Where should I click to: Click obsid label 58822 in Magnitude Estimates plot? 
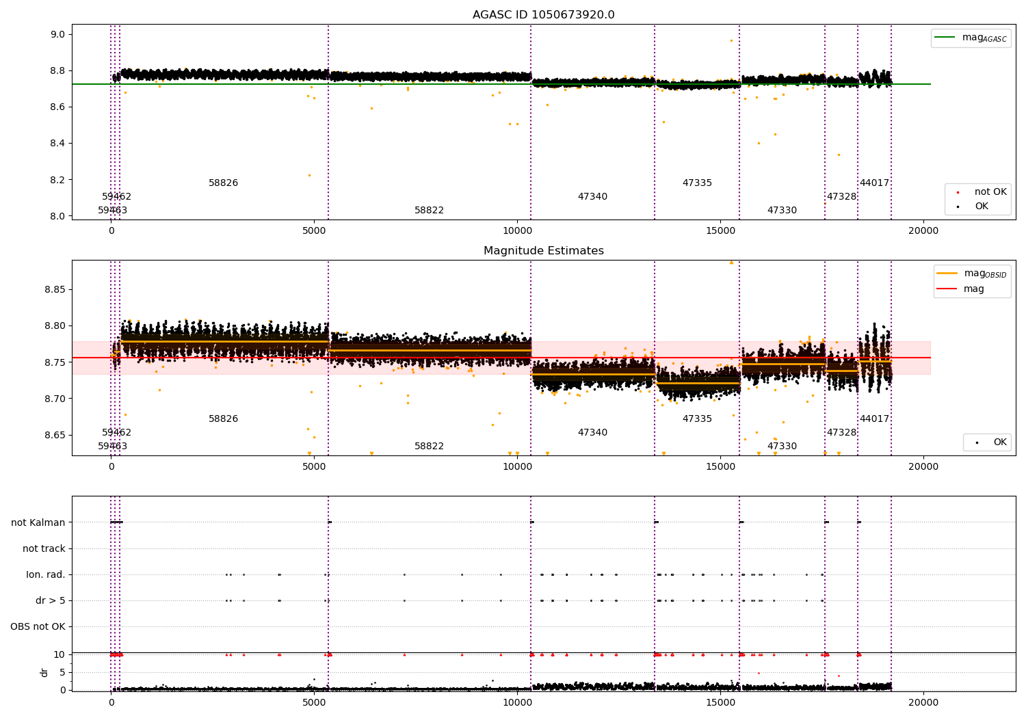[x=429, y=447]
